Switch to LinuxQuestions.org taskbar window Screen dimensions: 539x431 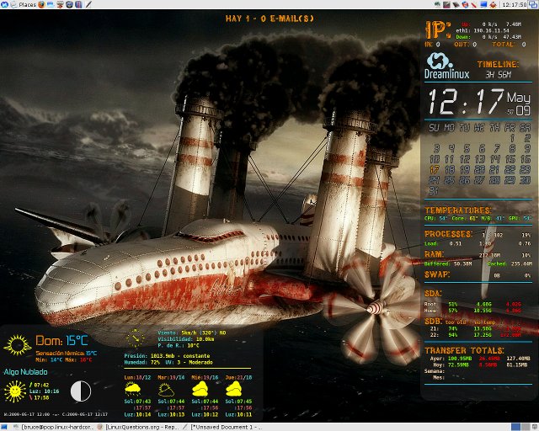[139, 428]
